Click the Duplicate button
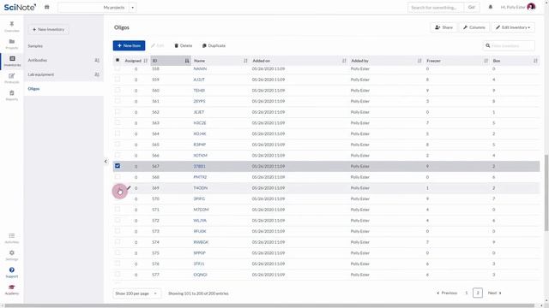The height and width of the screenshot is (308, 549). [x=214, y=45]
